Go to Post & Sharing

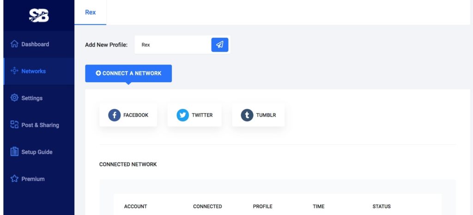[39, 125]
